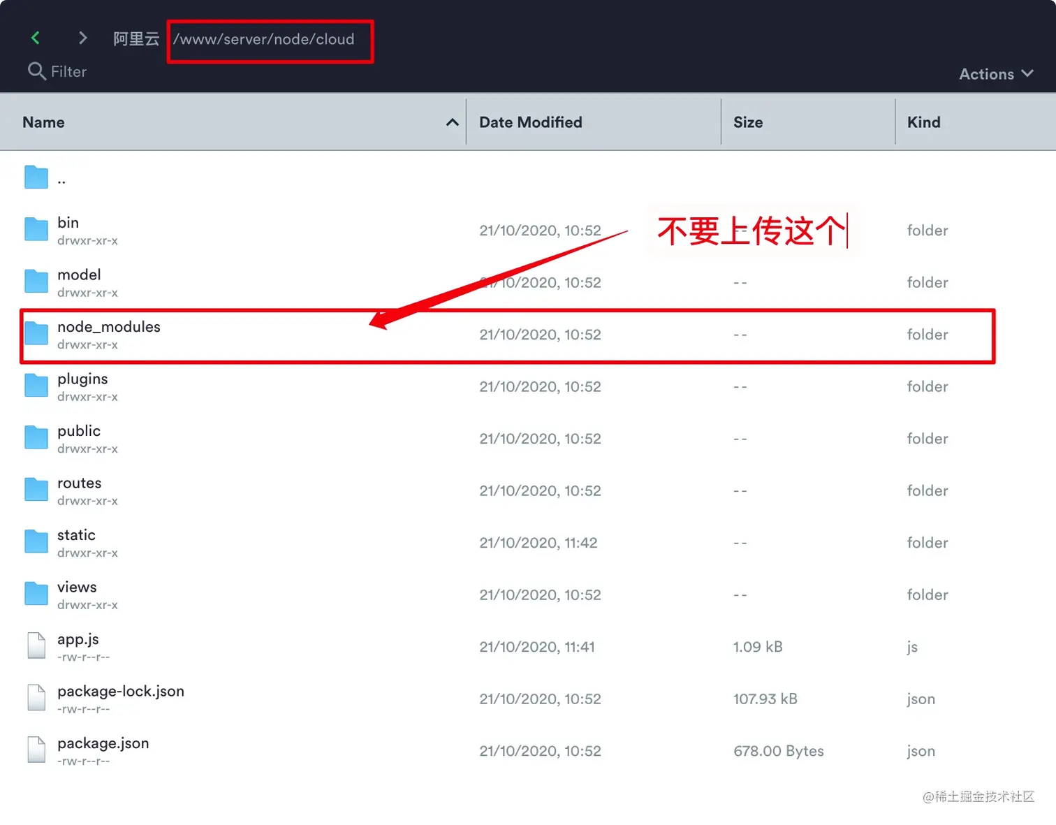Click the Filter magnifier icon
Viewport: 1056px width, 825px height.
36,71
